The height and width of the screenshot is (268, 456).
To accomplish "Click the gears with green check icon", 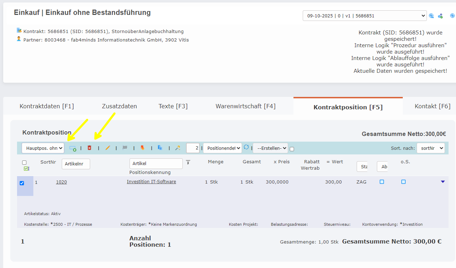I will click(x=440, y=16).
